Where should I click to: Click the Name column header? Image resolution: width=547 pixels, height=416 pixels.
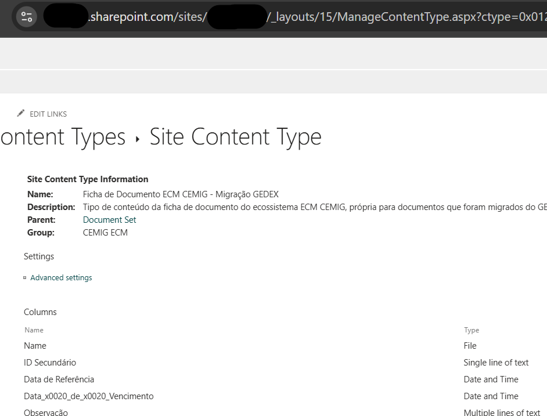tap(34, 330)
